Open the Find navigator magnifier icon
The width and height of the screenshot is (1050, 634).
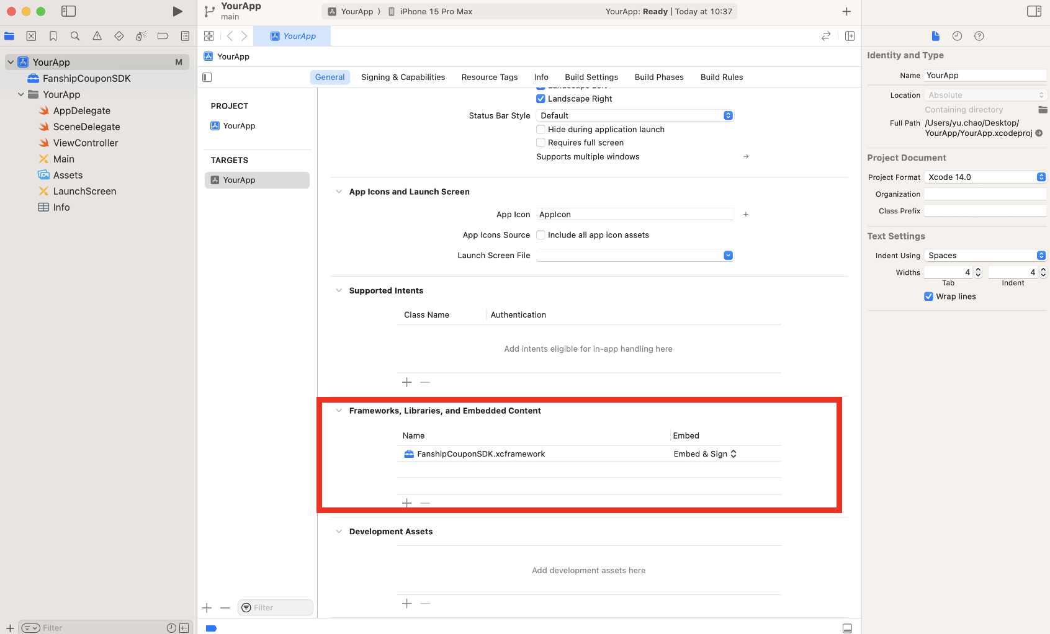tap(75, 36)
